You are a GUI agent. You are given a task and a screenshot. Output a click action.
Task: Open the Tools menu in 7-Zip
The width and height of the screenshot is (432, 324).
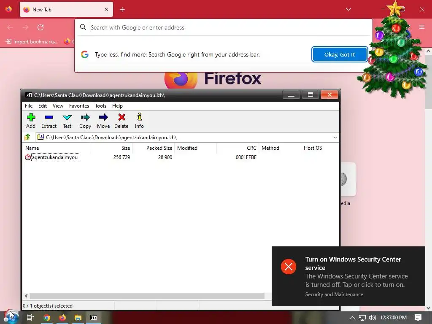[100, 106]
